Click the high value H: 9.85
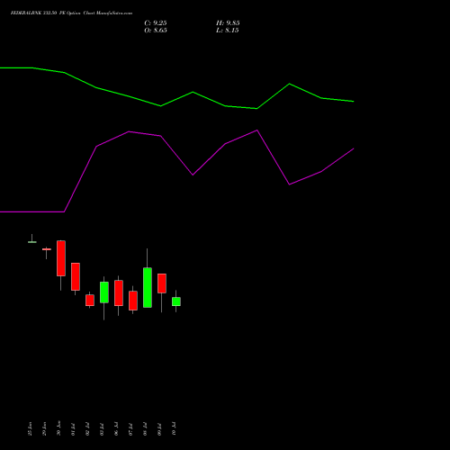The height and width of the screenshot is (450, 450). [x=228, y=23]
